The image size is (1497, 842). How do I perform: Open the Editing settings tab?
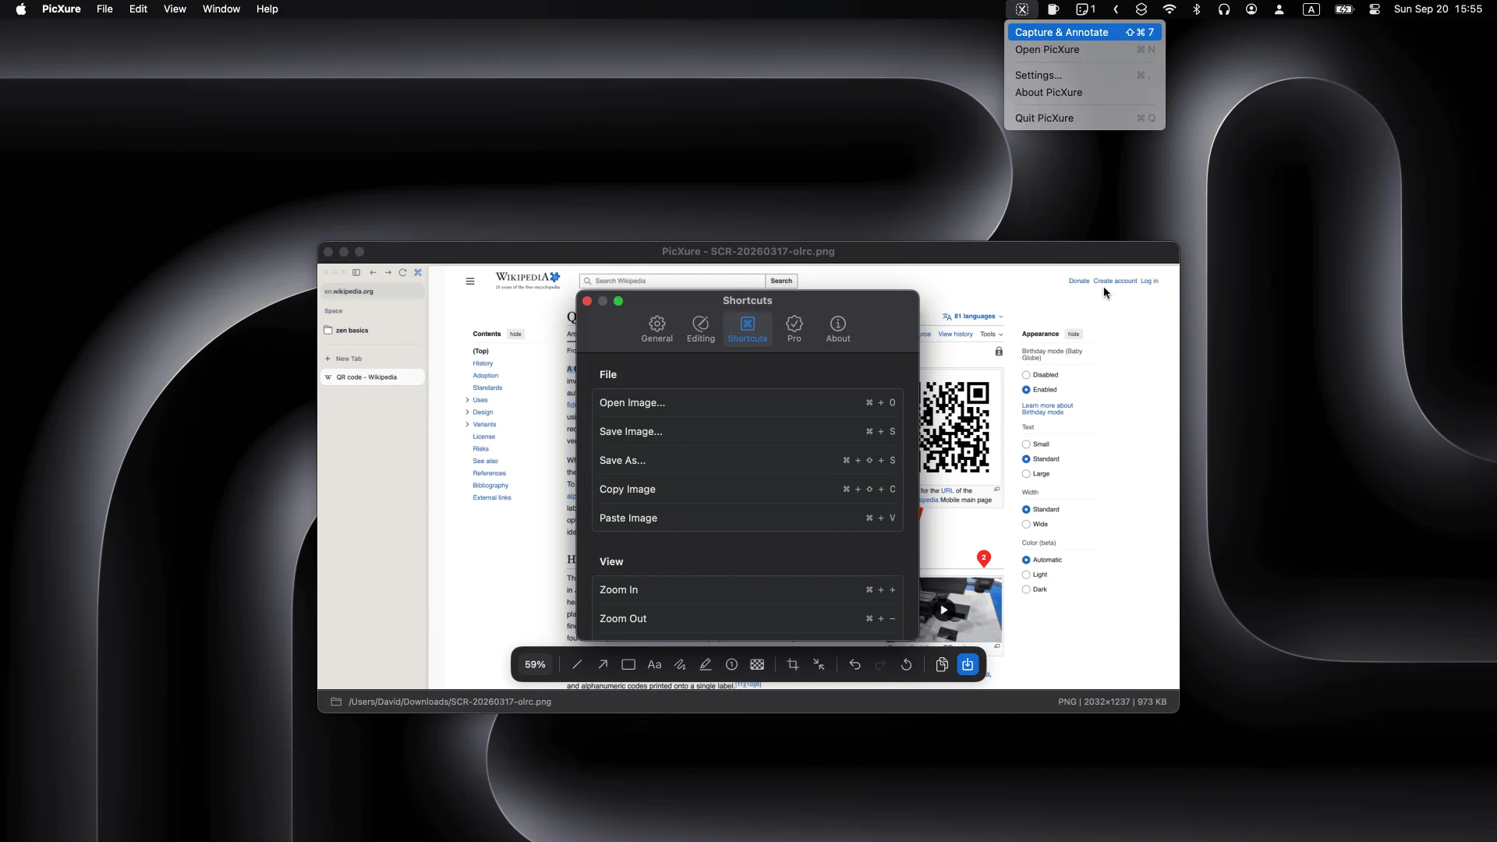coord(700,329)
